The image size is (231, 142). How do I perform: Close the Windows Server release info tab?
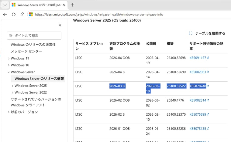[x=64, y=5]
